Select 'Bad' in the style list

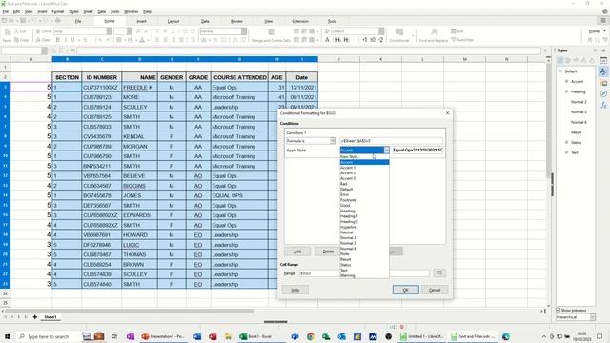click(364, 184)
